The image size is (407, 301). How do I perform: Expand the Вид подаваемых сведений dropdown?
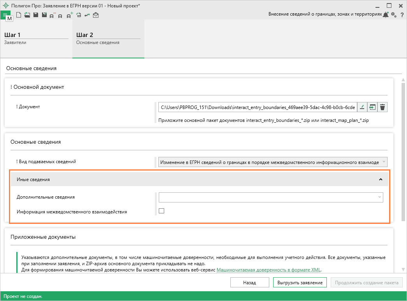[x=272, y=162]
